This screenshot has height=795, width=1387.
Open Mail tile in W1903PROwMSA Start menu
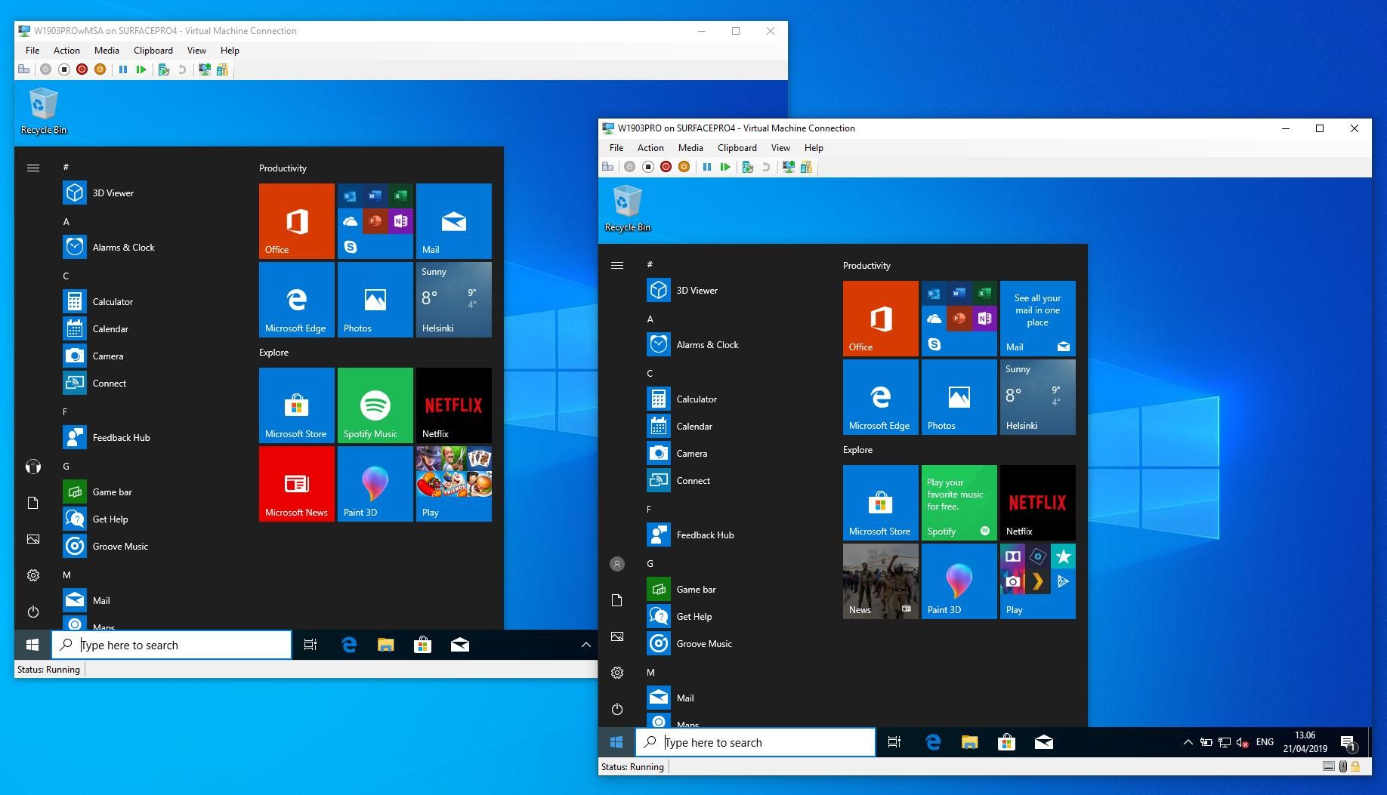point(454,221)
